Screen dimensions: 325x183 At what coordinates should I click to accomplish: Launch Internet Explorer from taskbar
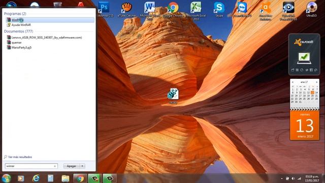[x=36, y=178]
